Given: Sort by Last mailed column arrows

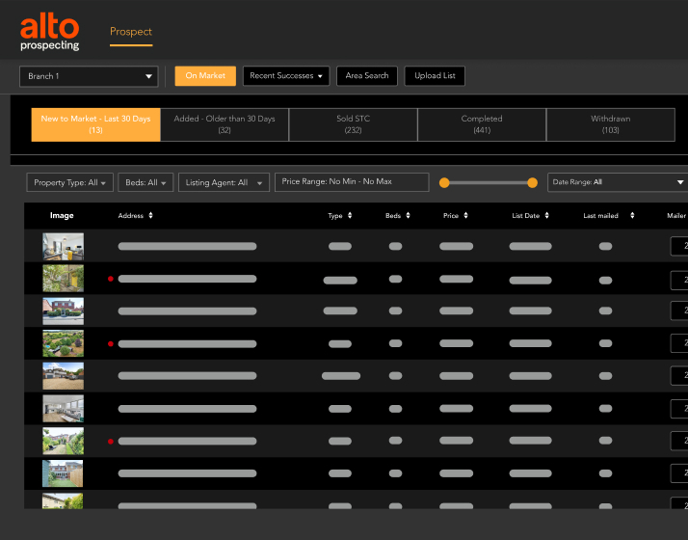Looking at the screenshot, I should tap(632, 216).
